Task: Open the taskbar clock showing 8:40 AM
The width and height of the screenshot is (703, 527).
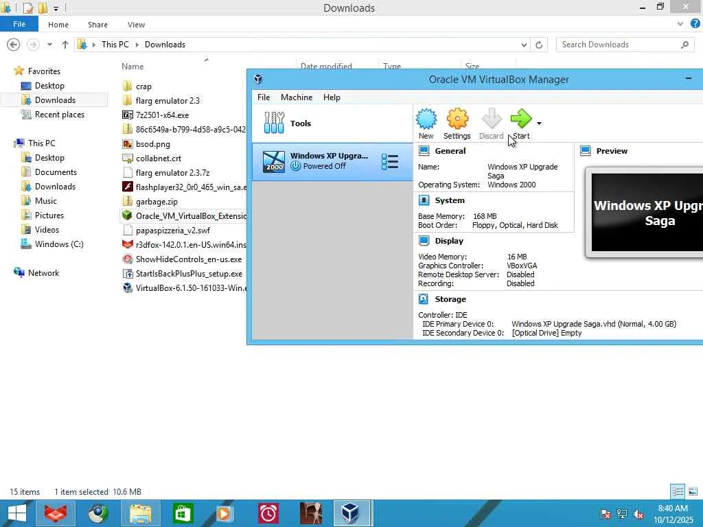Action: coord(673,514)
